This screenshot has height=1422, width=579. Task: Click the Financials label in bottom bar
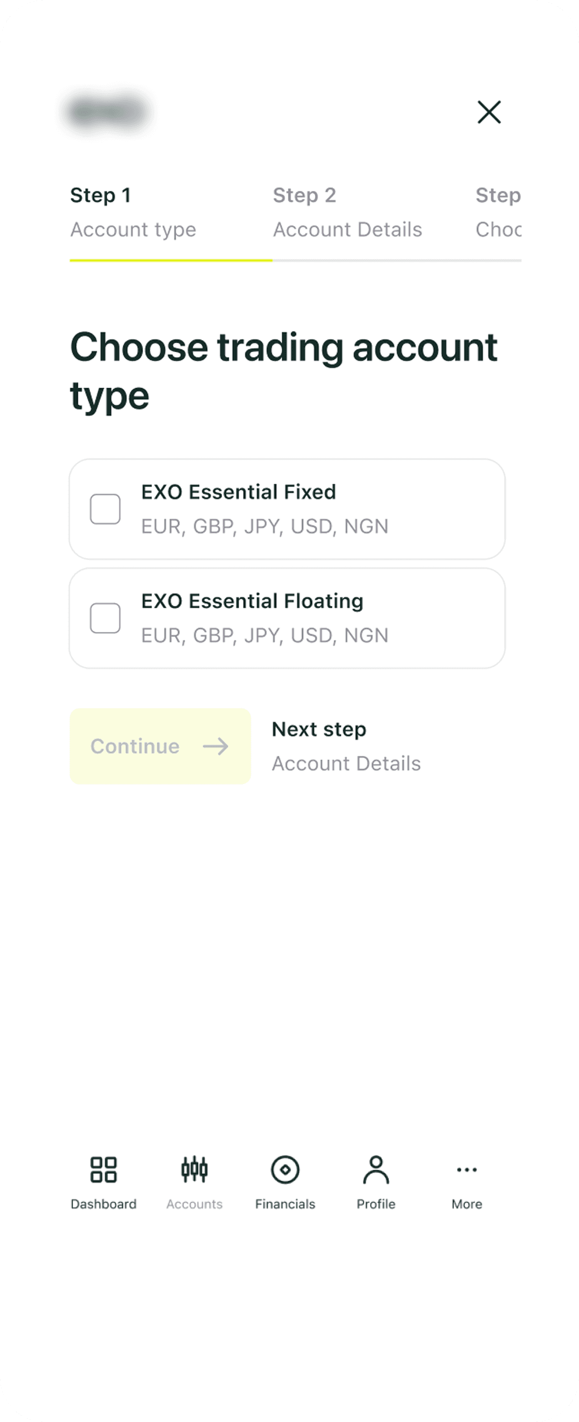(x=285, y=1204)
